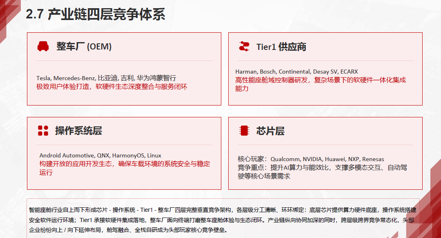Click the line Harman, Bosch, Continental, Desay SV, ECARX
Screen dimensions: 441x238
pyautogui.click(x=296, y=72)
